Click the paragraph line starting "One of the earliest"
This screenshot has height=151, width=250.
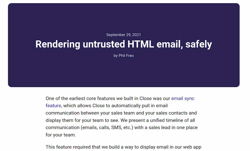point(120,98)
